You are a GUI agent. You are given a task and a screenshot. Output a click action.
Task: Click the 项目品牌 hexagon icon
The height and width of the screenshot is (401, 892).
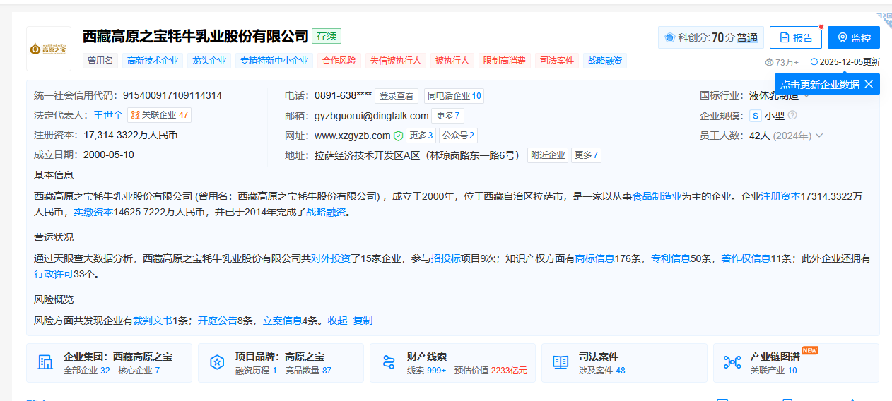pyautogui.click(x=217, y=363)
